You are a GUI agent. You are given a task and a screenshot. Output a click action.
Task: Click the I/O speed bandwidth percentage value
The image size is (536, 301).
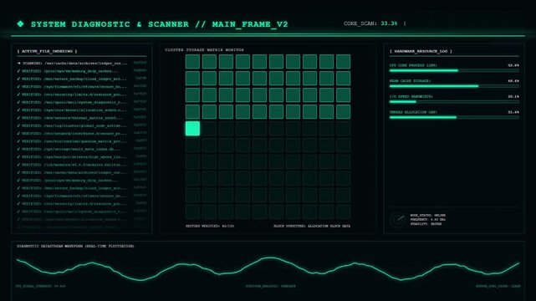pyautogui.click(x=513, y=97)
